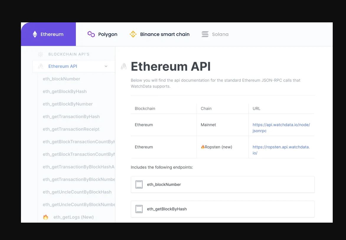
Task: Open eth_getBlockByHash in the sidebar
Action: tap(65, 91)
